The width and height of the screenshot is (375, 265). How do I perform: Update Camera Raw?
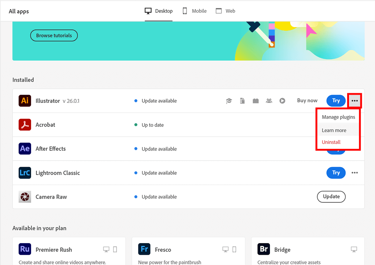coord(331,197)
